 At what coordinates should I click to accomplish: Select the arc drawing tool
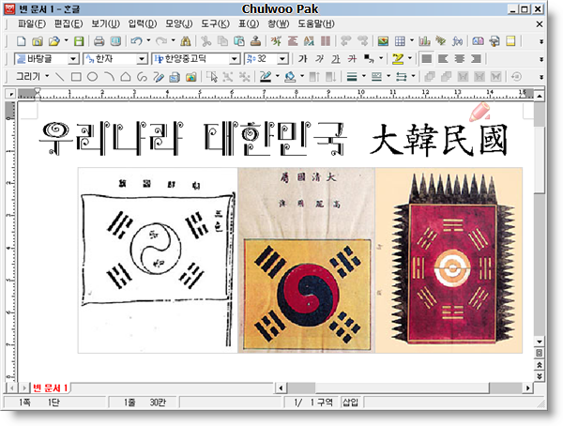tap(109, 77)
